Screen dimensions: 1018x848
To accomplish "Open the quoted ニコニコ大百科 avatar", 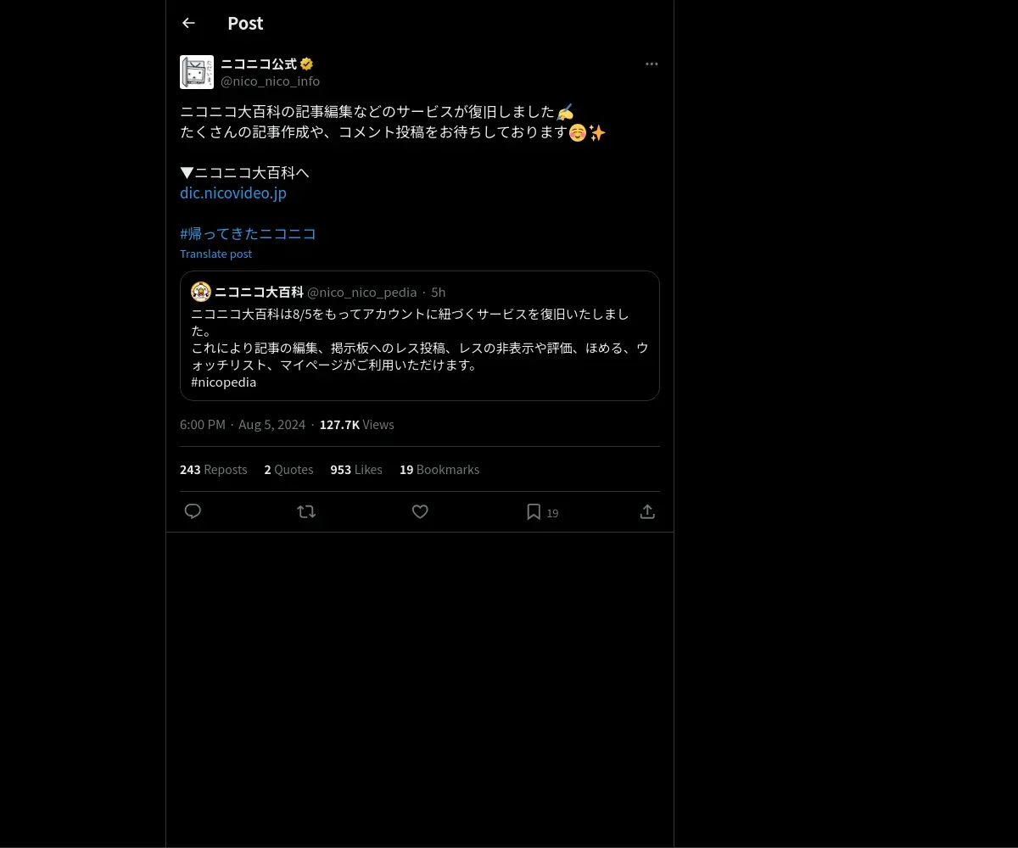I will [x=201, y=292].
